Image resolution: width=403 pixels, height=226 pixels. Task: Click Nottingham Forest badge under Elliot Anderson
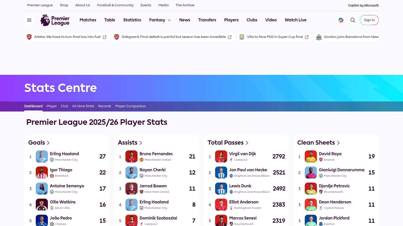click(231, 208)
